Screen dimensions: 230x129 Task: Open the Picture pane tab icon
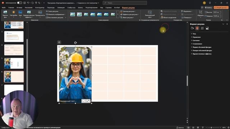(207, 28)
